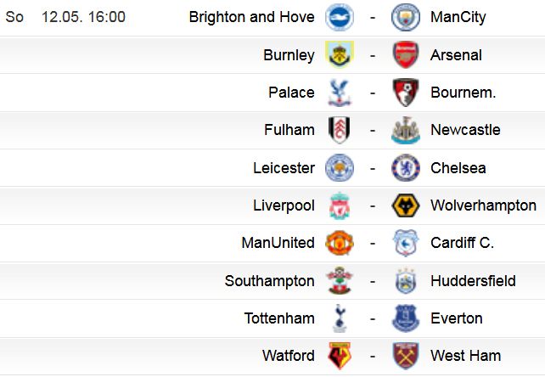This screenshot has height=377, width=545.
Task: Click the West Ham team name
Action: click(466, 356)
